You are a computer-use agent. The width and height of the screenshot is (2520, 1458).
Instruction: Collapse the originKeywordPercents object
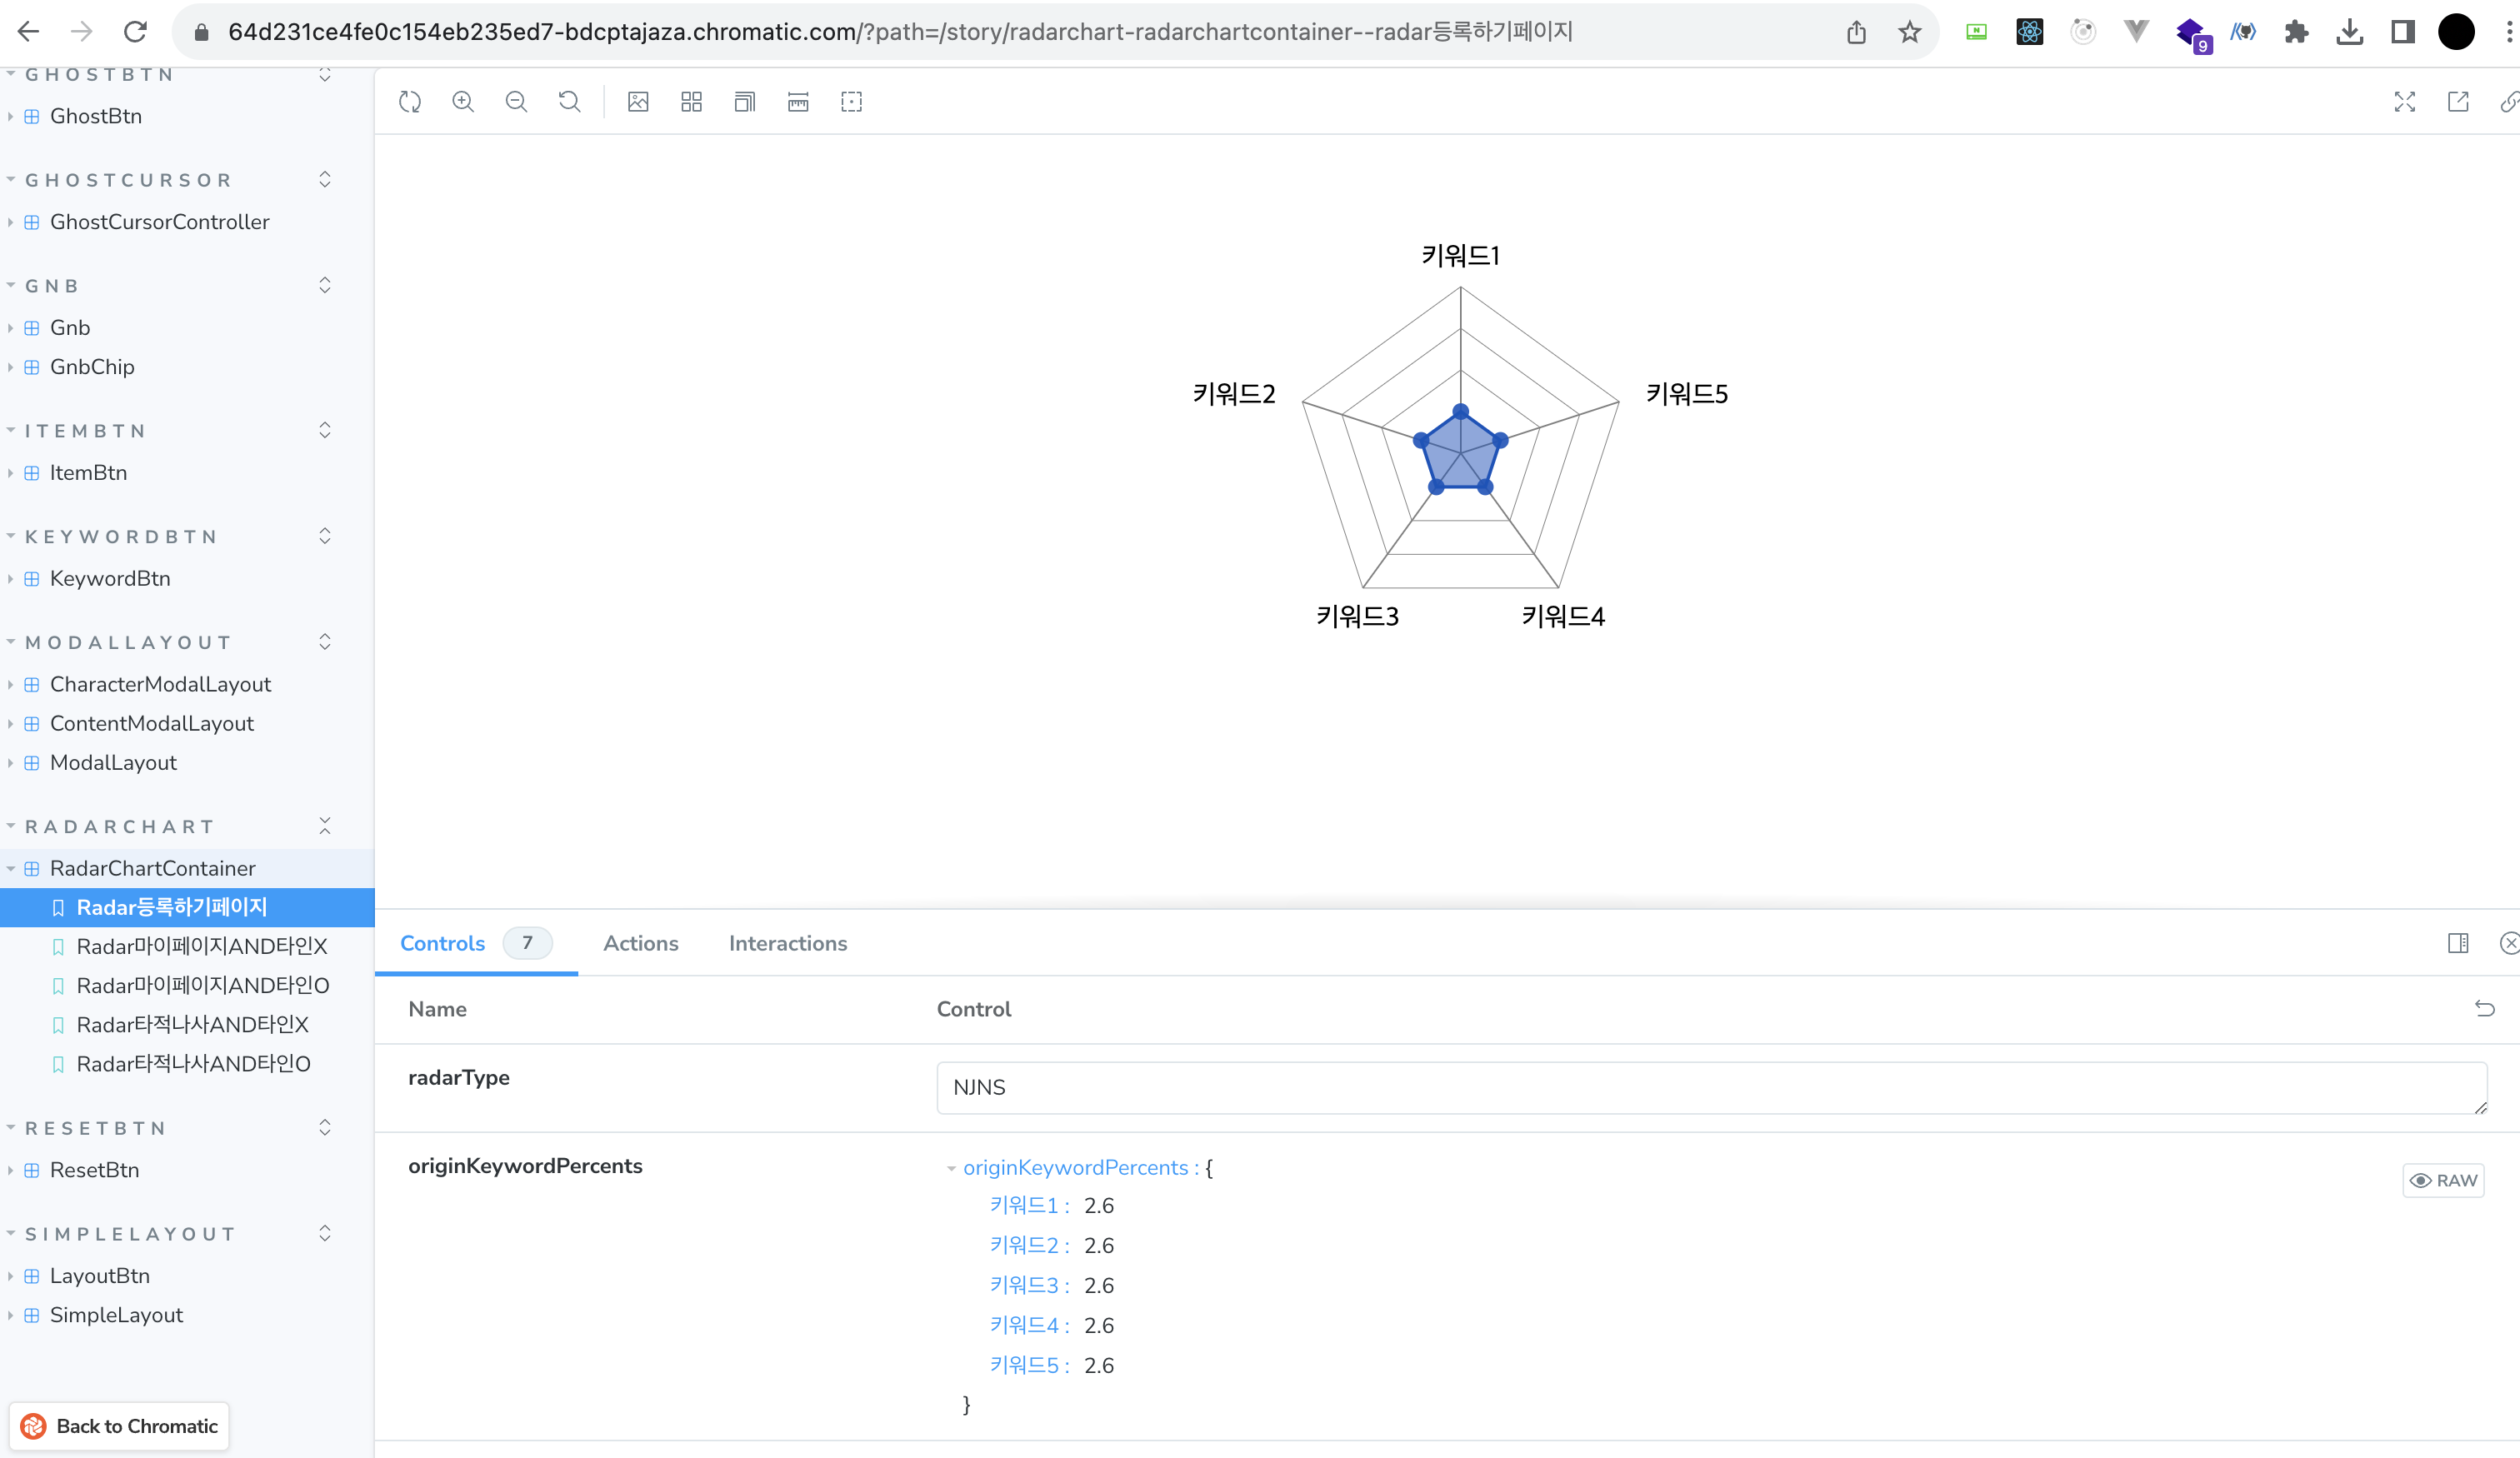(951, 1168)
